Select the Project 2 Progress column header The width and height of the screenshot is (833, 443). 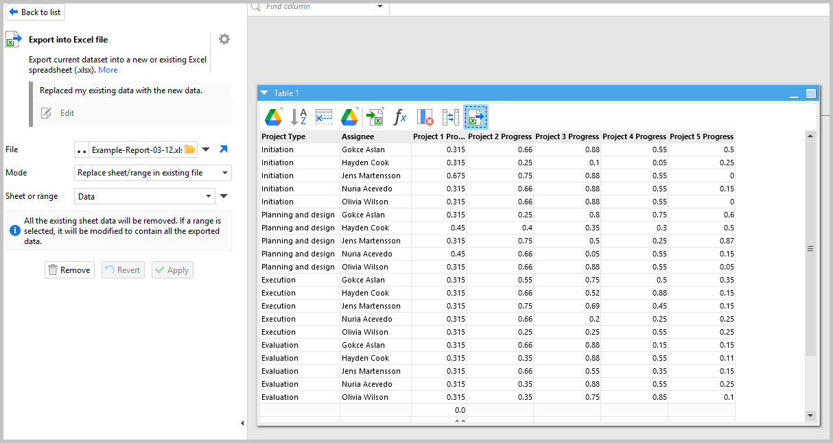[500, 136]
